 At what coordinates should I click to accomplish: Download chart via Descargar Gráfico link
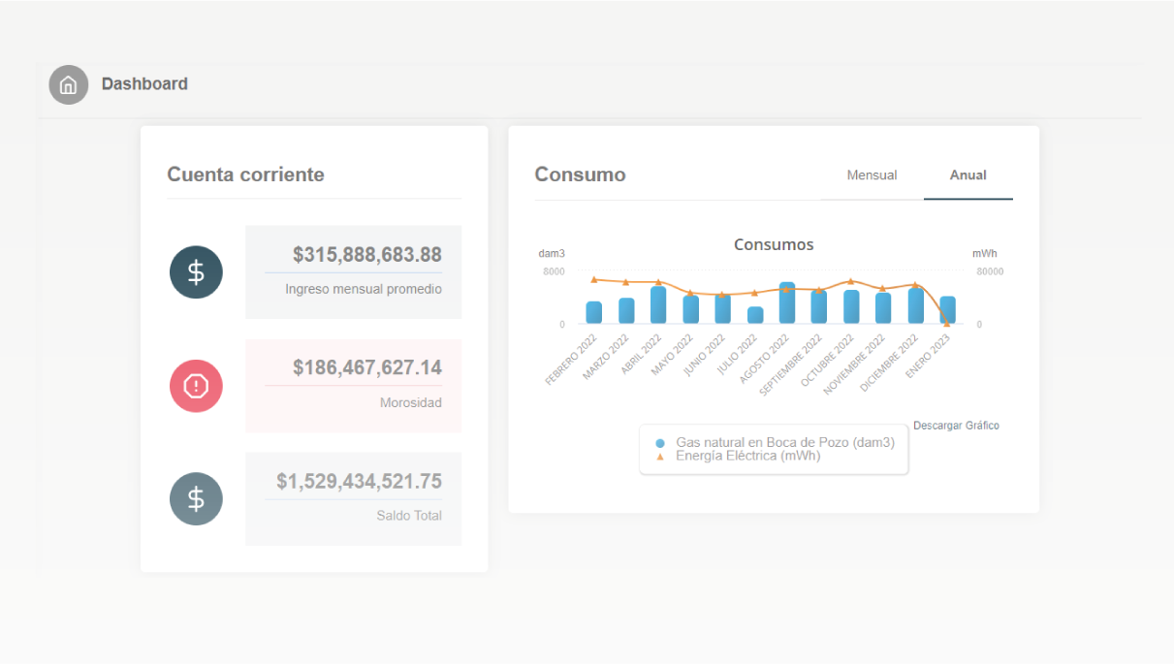click(x=956, y=426)
